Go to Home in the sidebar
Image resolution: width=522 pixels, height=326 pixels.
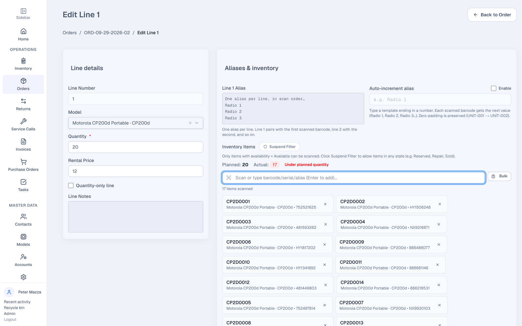click(23, 35)
